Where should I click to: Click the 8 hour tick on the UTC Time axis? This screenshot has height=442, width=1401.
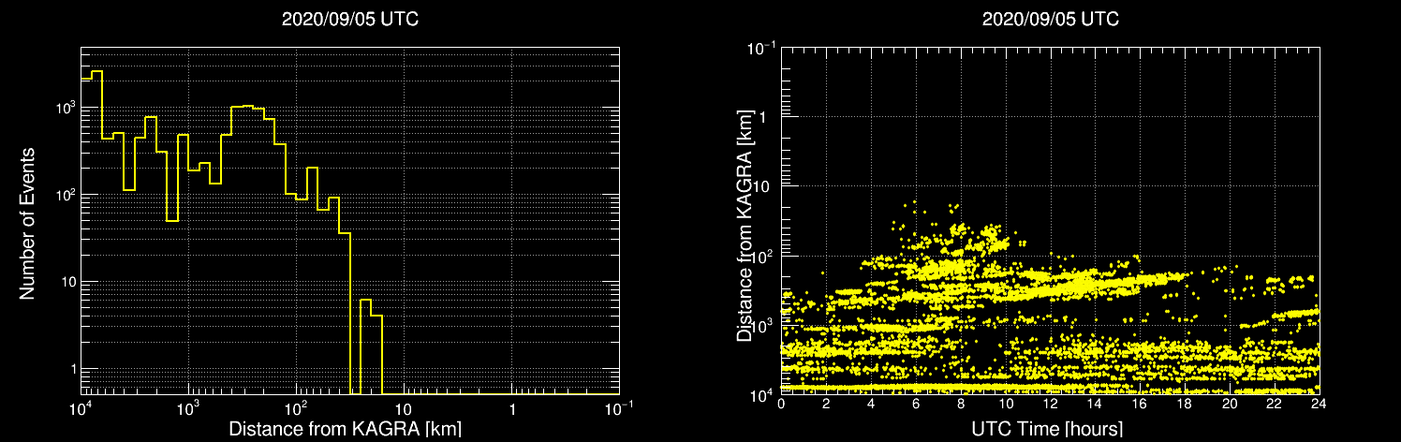[961, 405]
